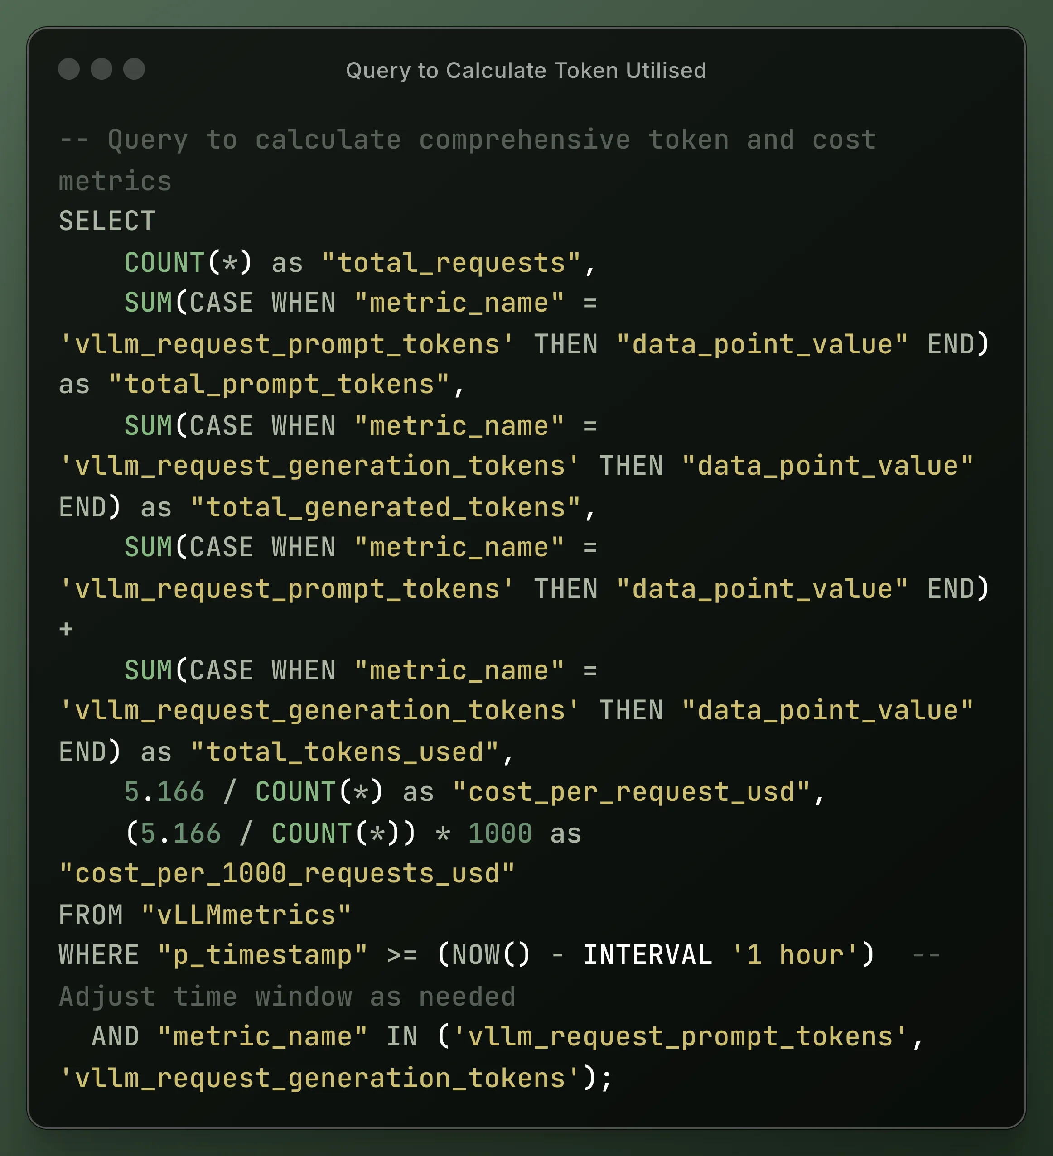Screen dimensions: 1053x1156
Task: Click the "total_generated_tokens" alias
Action: pyautogui.click(x=386, y=508)
